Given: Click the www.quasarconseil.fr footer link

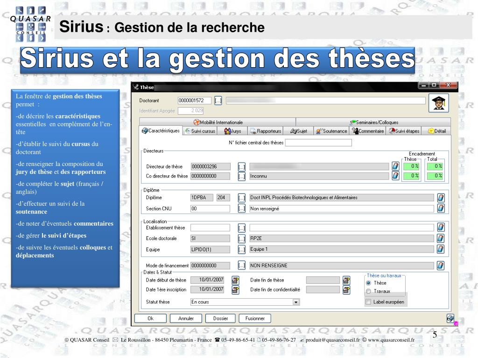Looking at the screenshot, I should [x=391, y=340].
